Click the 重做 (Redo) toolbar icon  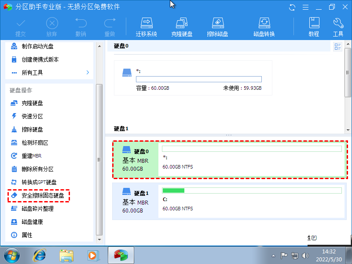coord(110,27)
